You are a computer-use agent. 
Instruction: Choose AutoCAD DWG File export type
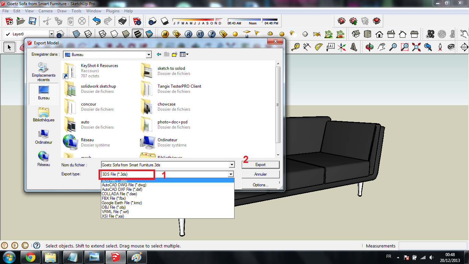click(x=124, y=185)
